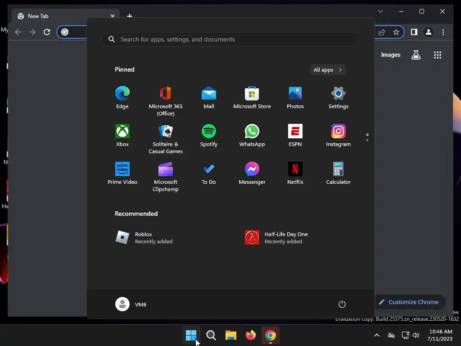Go forward in Chrome
The image size is (461, 346).
(x=32, y=32)
